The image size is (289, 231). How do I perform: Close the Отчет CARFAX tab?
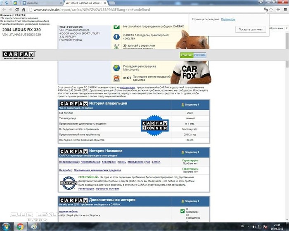click(x=105, y=3)
